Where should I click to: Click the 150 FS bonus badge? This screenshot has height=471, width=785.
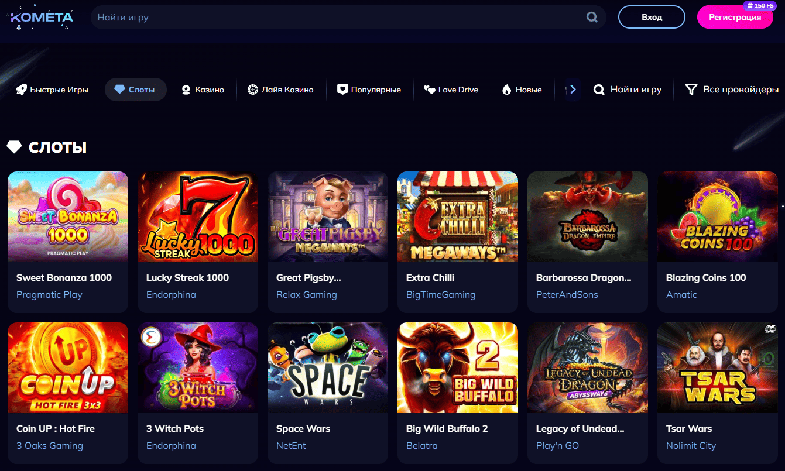tap(760, 5)
